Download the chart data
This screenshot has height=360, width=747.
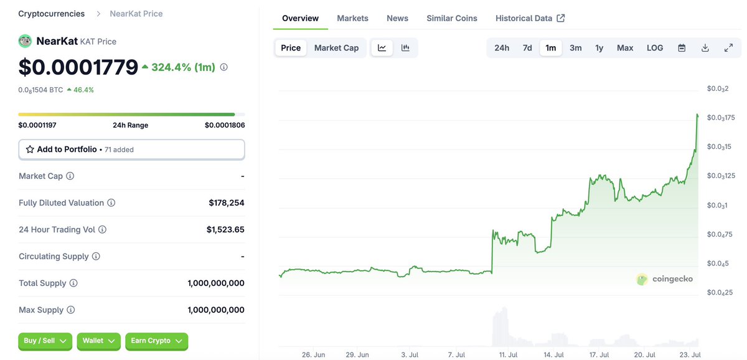[x=705, y=48]
